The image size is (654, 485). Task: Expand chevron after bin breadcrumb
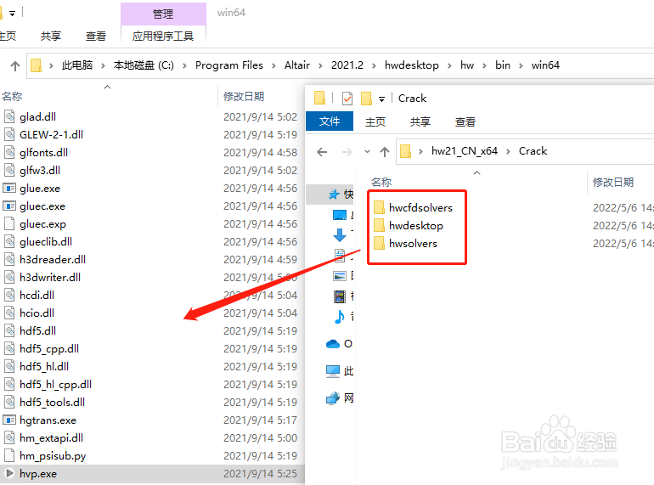coord(521,66)
